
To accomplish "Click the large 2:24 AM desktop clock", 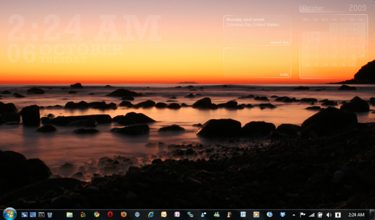I will click(84, 28).
